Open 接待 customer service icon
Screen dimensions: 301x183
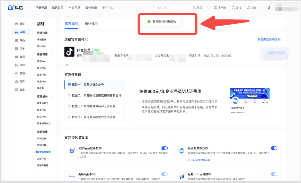coord(233,8)
